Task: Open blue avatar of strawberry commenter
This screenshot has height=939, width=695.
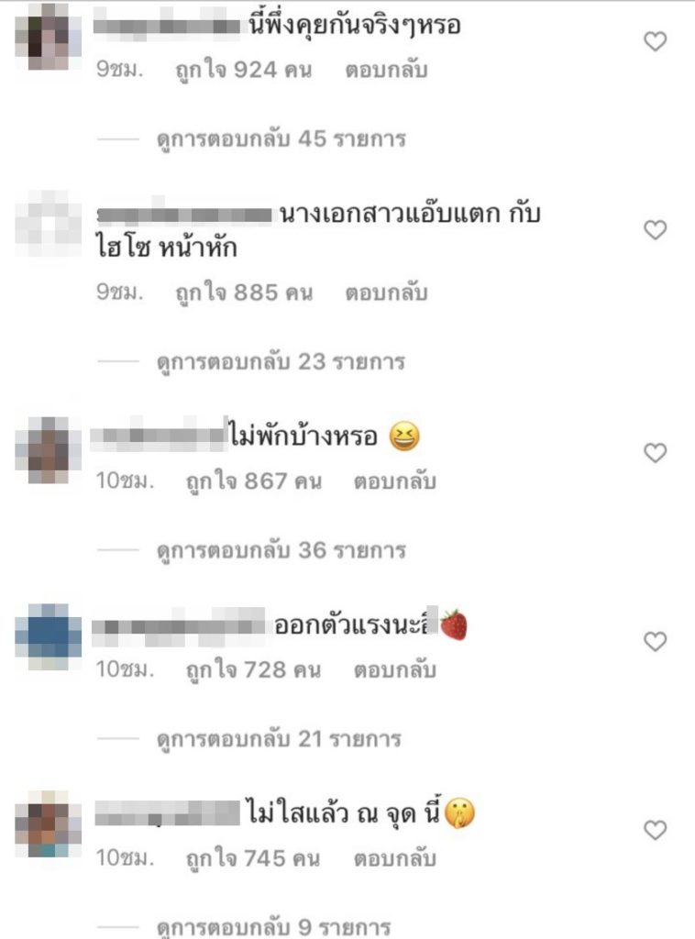Action: click(49, 637)
